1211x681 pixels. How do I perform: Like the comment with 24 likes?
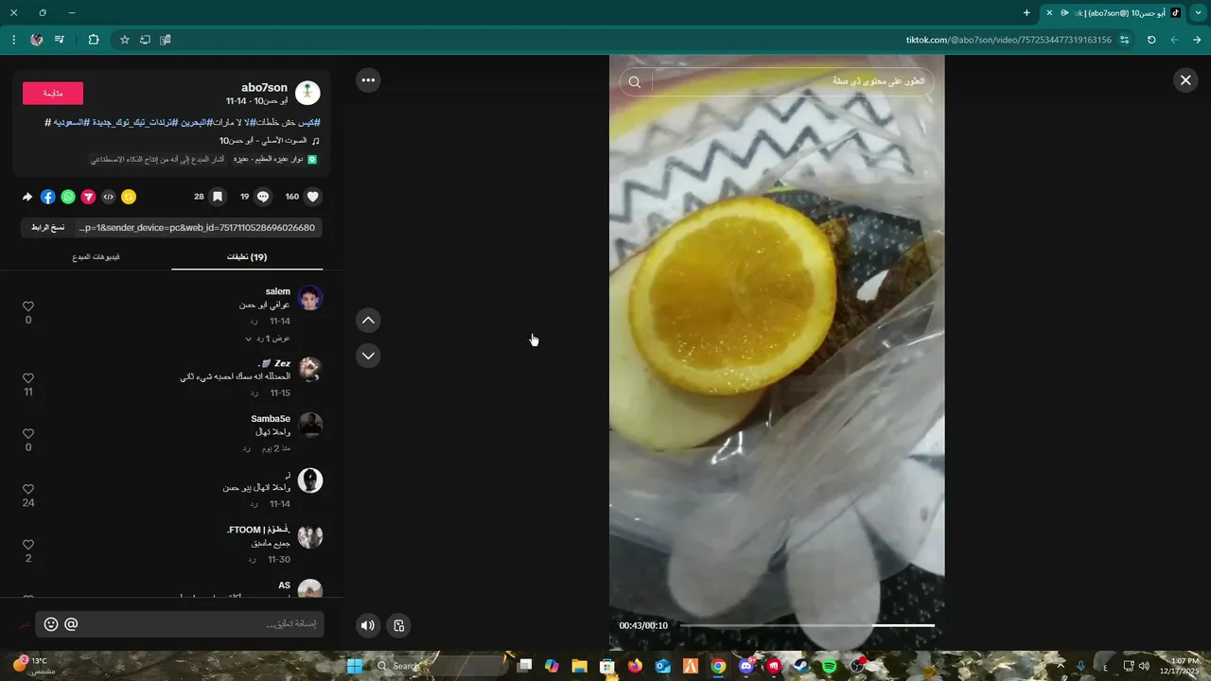pos(28,489)
